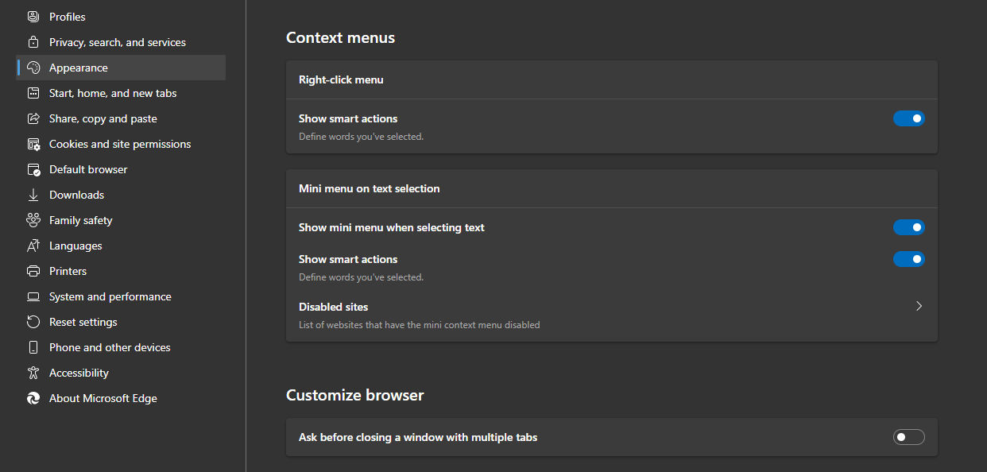987x472 pixels.
Task: Expand Disabled sites chevron arrow
Action: [x=919, y=306]
